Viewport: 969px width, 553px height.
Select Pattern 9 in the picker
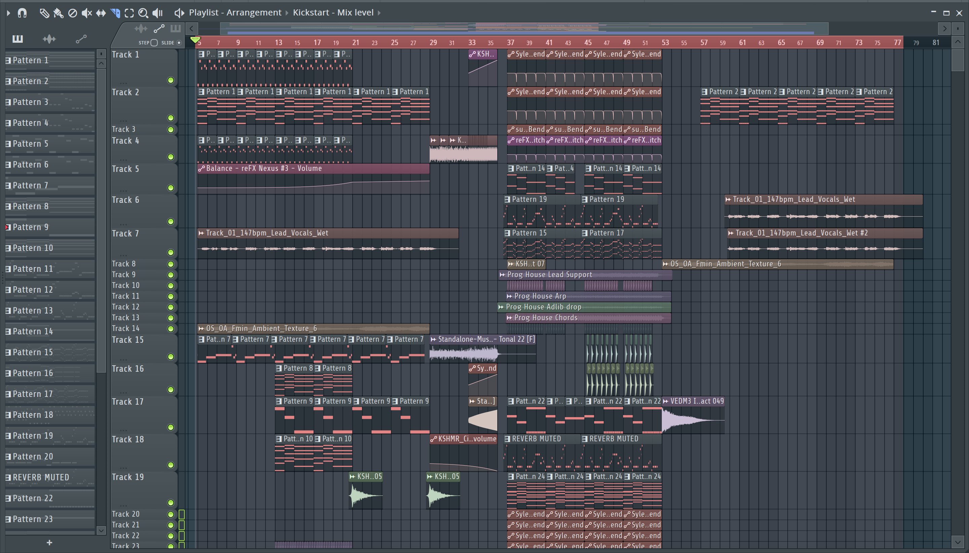50,227
